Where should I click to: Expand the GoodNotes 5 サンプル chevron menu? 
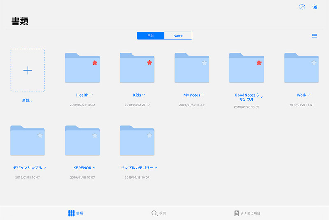click(x=262, y=97)
